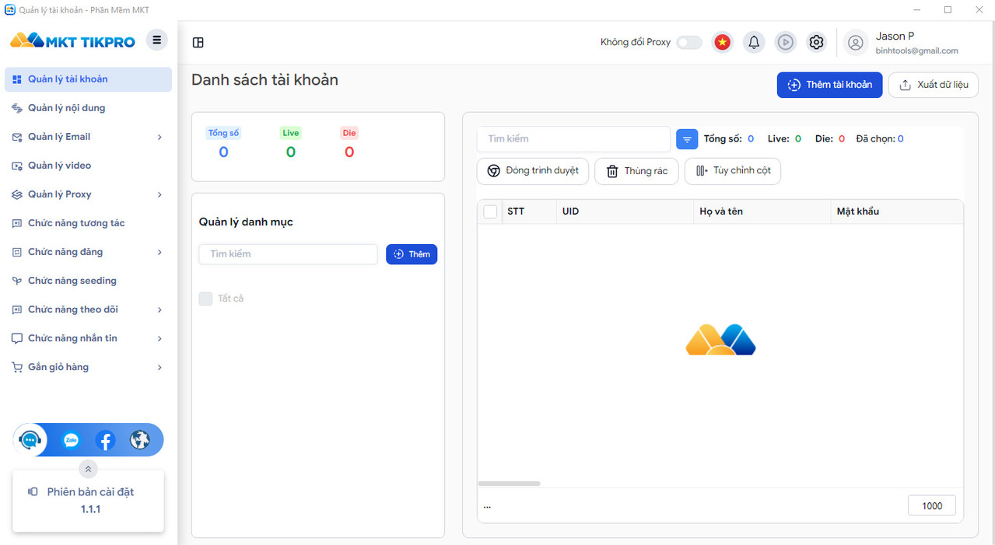Click the MKT TIKPRO logo
995x545 pixels.
tap(72, 40)
